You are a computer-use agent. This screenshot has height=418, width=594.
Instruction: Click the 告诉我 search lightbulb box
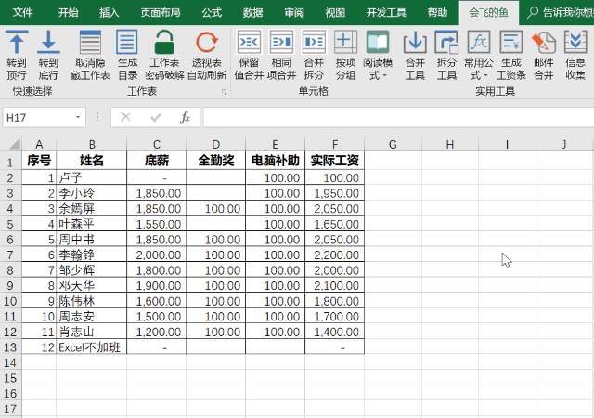(x=561, y=12)
